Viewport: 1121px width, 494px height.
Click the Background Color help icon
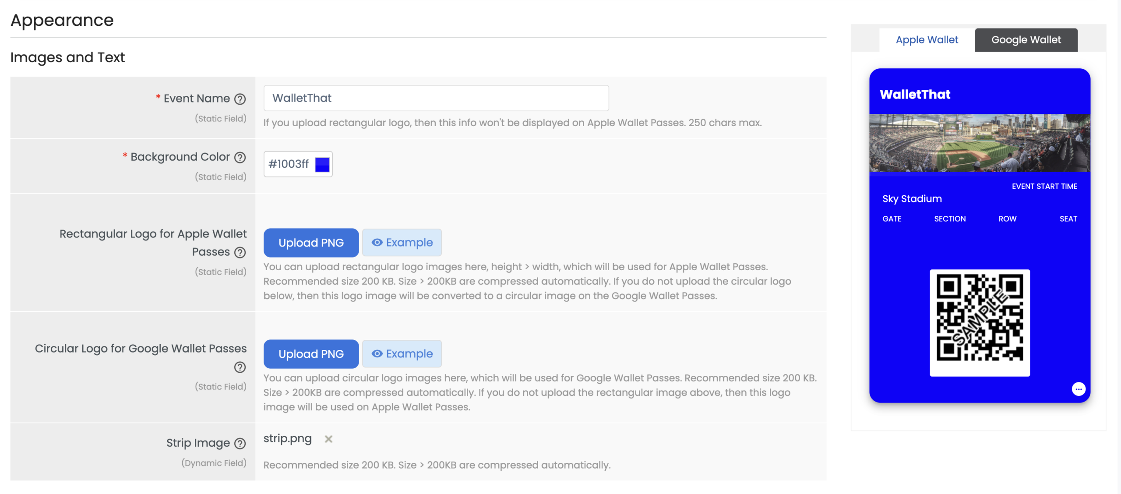point(240,157)
